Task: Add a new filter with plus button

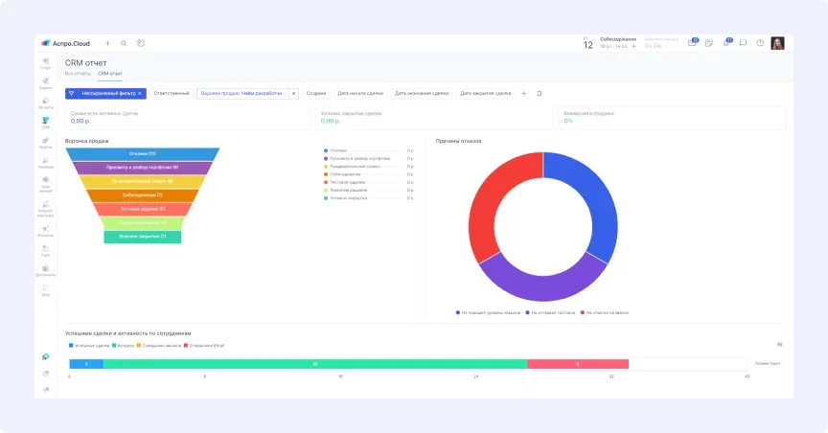Action: click(x=523, y=93)
